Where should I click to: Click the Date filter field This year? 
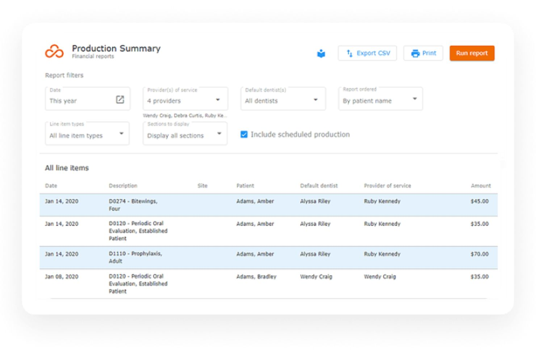(x=88, y=98)
